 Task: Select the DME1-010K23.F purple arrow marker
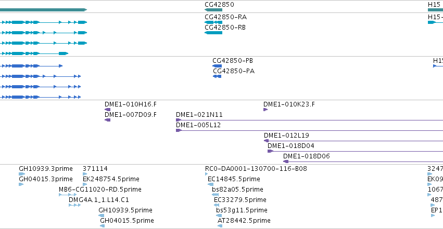pos(265,110)
